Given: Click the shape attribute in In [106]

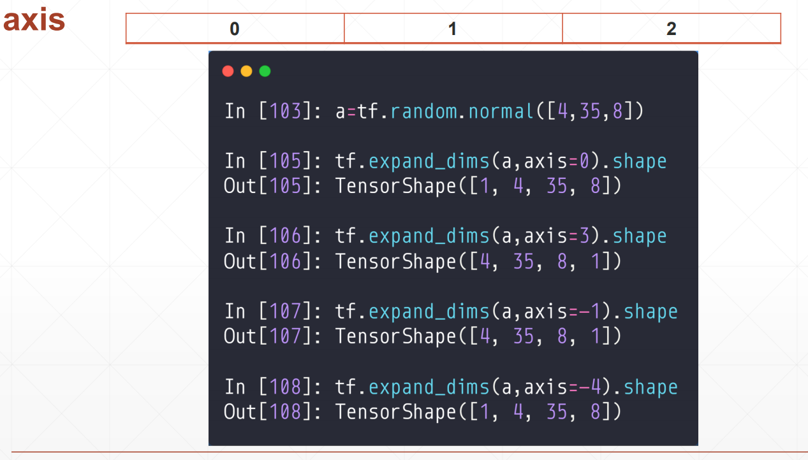Looking at the screenshot, I should point(640,236).
